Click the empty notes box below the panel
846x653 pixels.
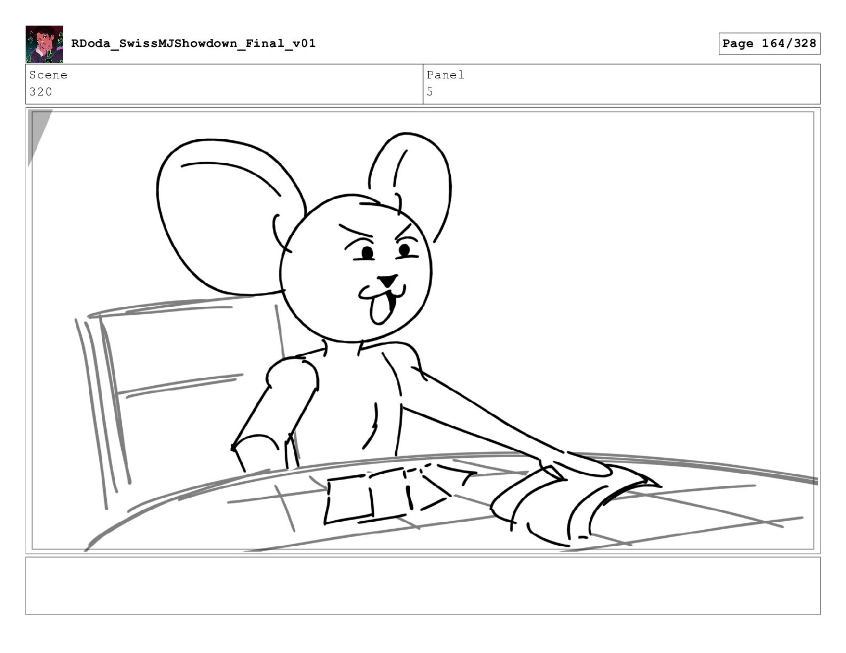pos(423,586)
